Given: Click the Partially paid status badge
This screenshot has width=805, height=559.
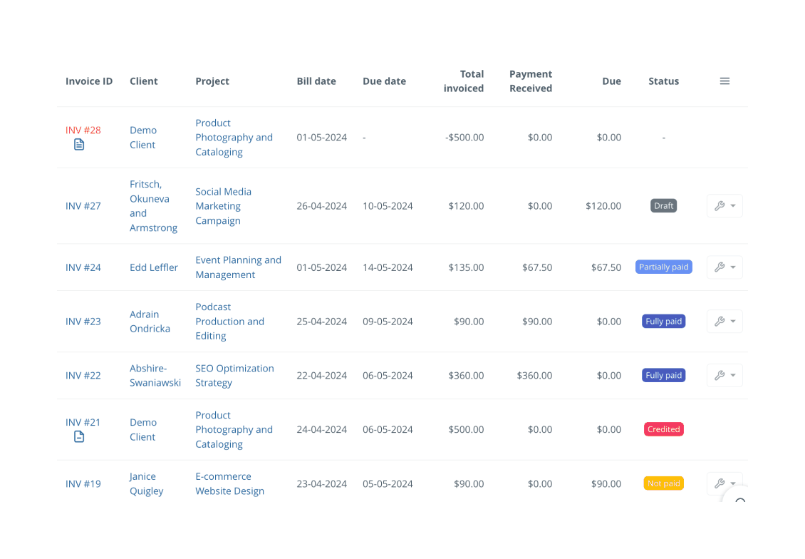Looking at the screenshot, I should tap(663, 267).
